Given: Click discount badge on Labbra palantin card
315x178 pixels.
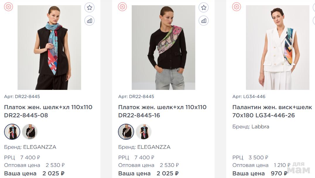Looking at the screenshot, I should pos(237,7).
